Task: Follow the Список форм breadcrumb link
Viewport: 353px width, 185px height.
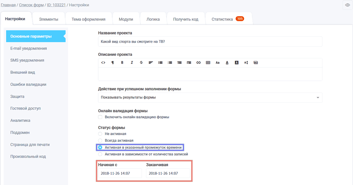Action: pyautogui.click(x=31, y=5)
